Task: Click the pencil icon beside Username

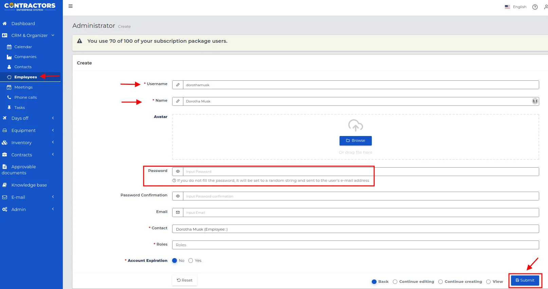Action: pyautogui.click(x=178, y=85)
